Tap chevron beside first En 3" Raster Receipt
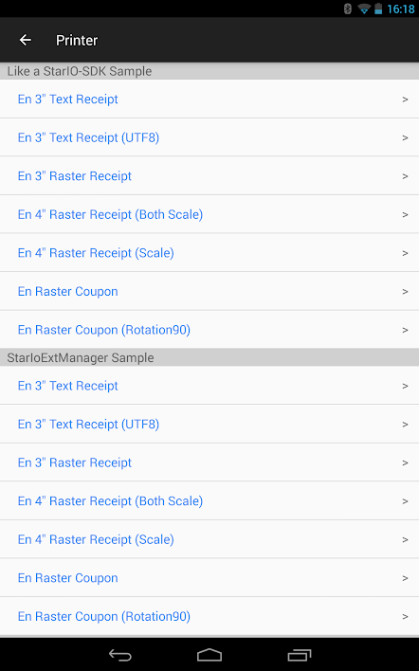The height and width of the screenshot is (671, 419). [405, 176]
